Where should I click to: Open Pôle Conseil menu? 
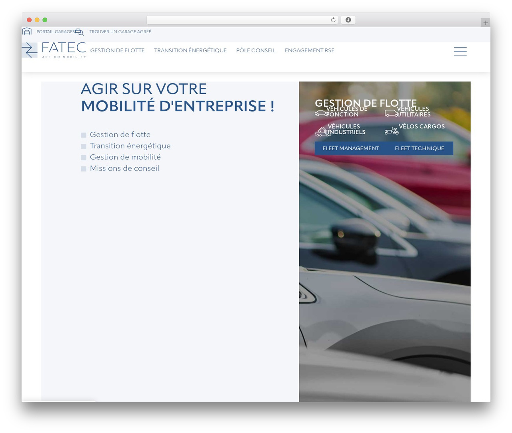pos(256,50)
